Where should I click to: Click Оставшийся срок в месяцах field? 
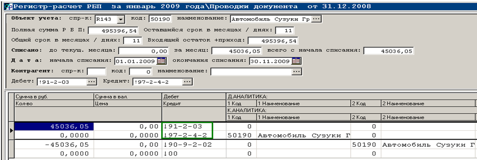[x=285, y=30]
